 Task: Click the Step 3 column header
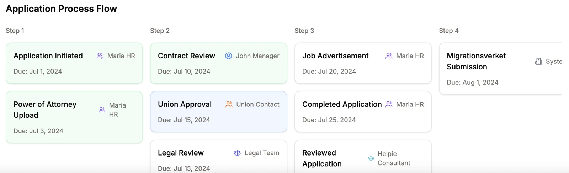304,31
